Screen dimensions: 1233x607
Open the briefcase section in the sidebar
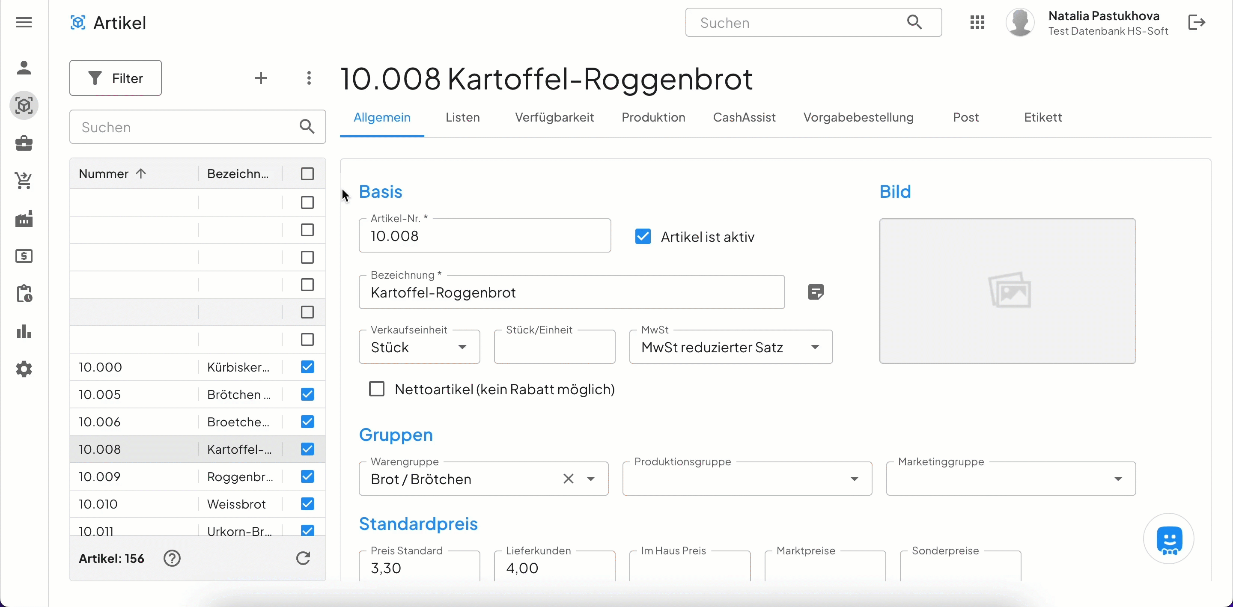click(24, 143)
